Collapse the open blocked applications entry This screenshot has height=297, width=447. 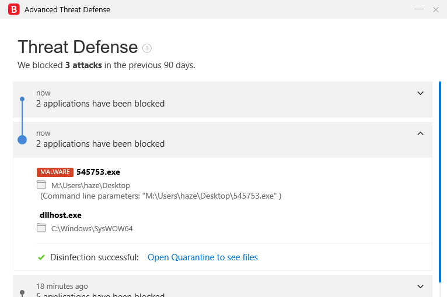click(x=420, y=133)
